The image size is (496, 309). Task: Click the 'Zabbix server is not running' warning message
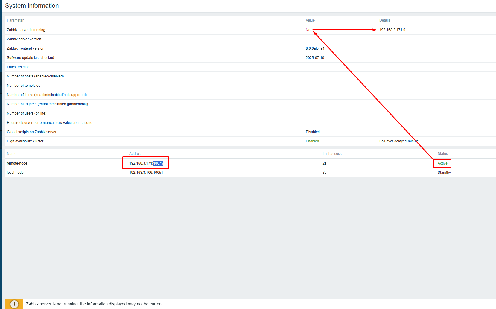click(x=95, y=304)
